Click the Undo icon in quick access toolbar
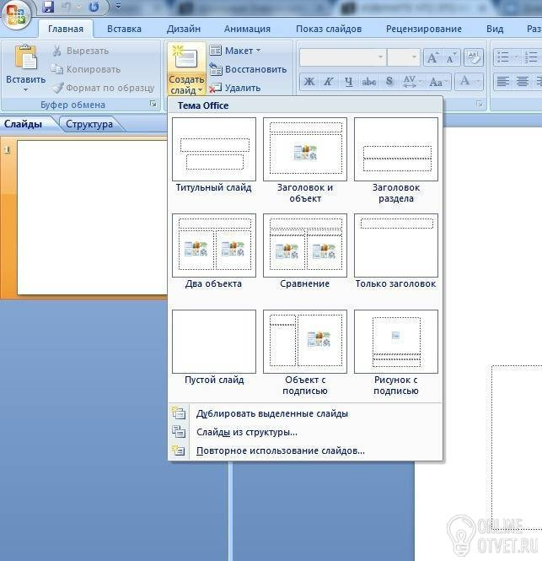The height and width of the screenshot is (561, 542). (x=66, y=7)
